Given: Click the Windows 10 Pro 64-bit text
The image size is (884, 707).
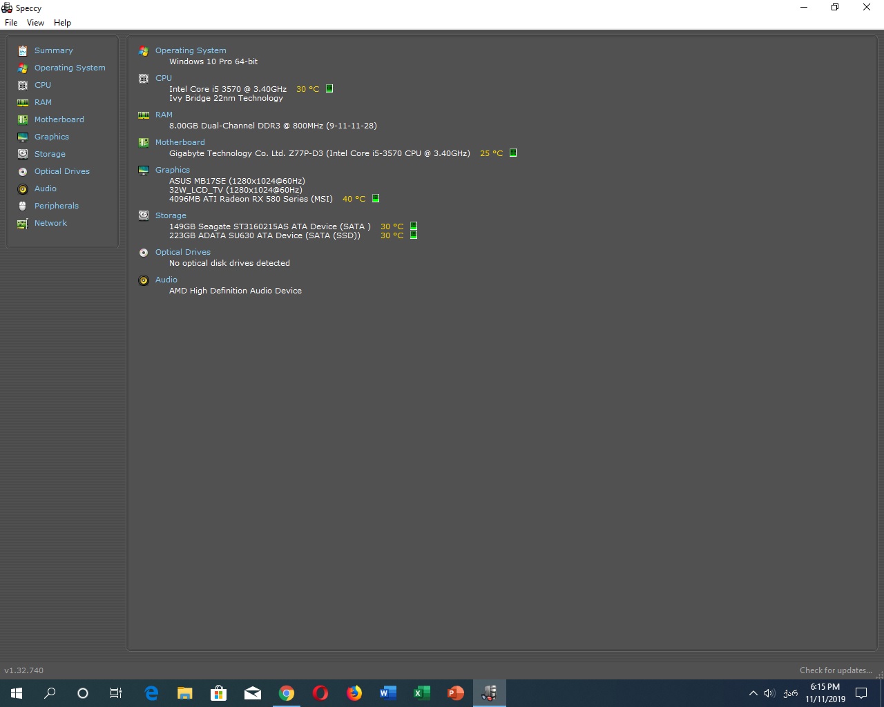Looking at the screenshot, I should [x=213, y=61].
